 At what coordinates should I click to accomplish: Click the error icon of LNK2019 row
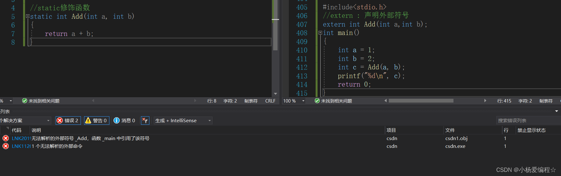point(6,138)
